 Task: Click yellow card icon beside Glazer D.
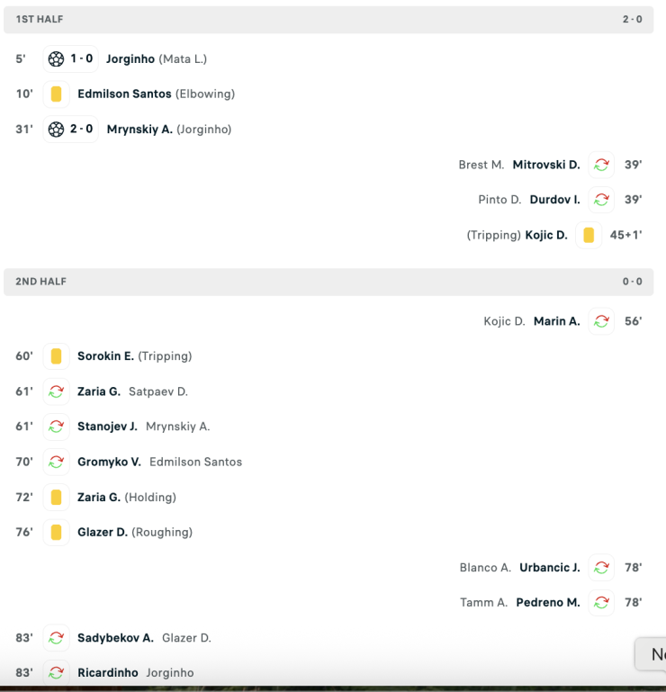tap(56, 532)
